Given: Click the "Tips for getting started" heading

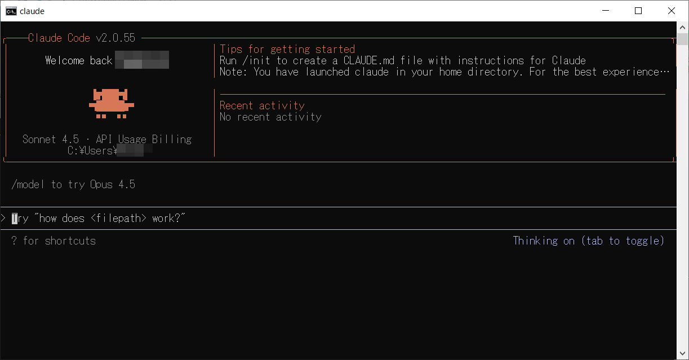Looking at the screenshot, I should tap(287, 49).
